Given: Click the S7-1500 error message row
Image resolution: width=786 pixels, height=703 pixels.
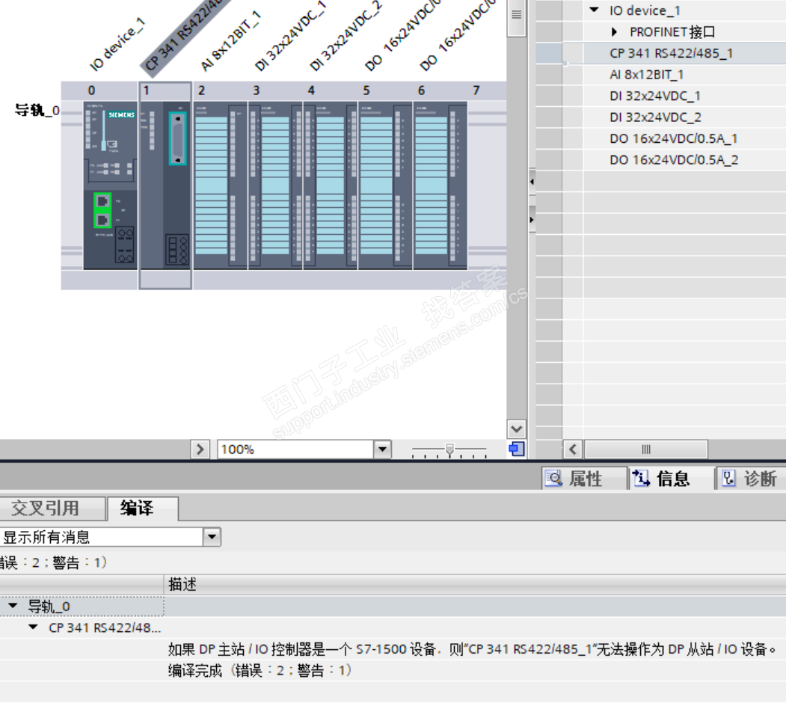Looking at the screenshot, I should (x=472, y=649).
